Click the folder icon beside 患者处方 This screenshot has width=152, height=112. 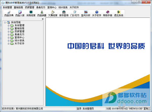[x=12, y=35]
